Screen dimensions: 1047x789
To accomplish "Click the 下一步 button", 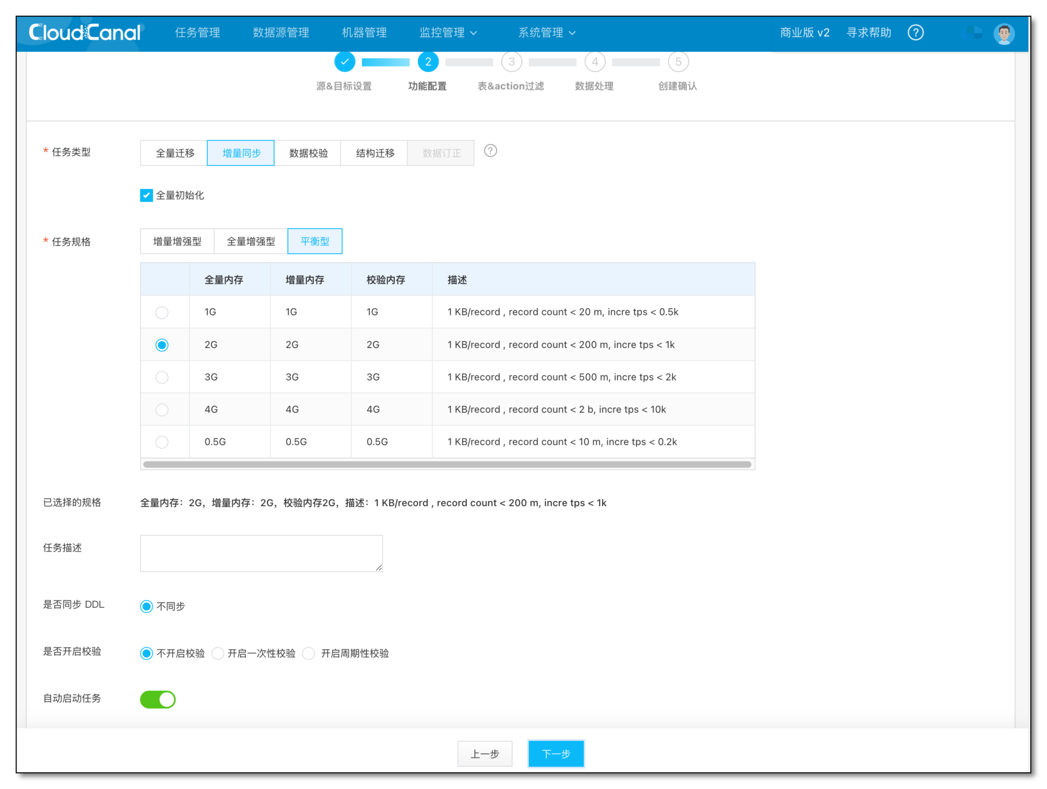I will tap(555, 754).
